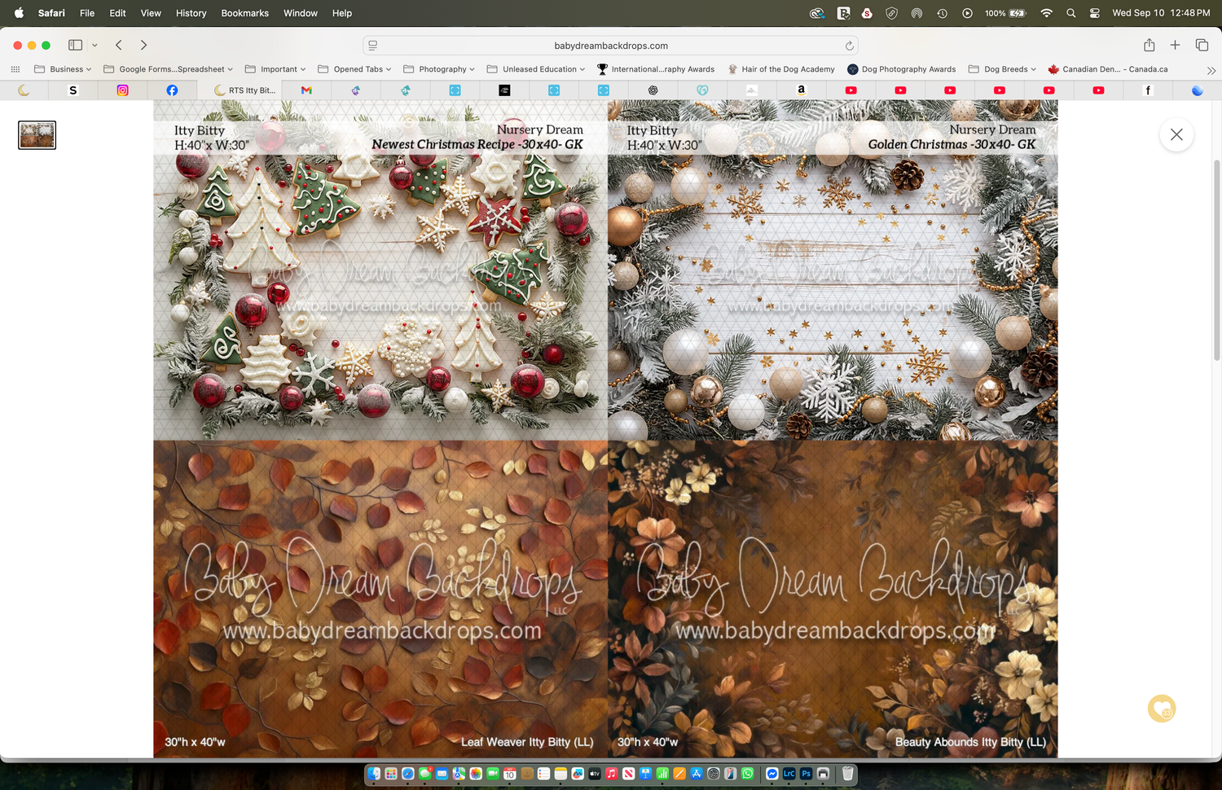Go back with the Safari back arrow

(119, 45)
